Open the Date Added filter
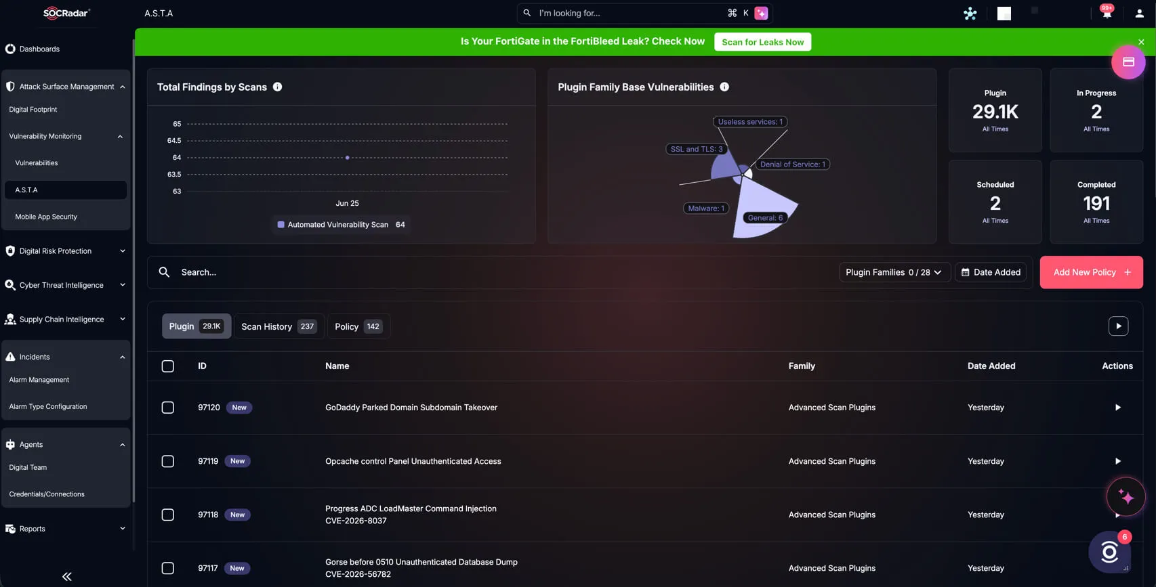Screen dimensions: 1156x587 click(991, 272)
